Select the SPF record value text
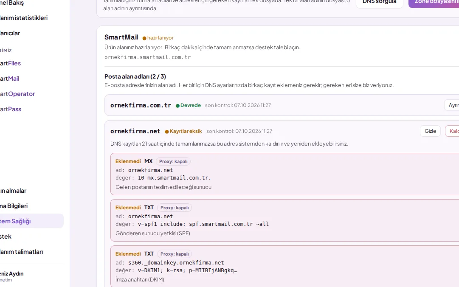 203,224
